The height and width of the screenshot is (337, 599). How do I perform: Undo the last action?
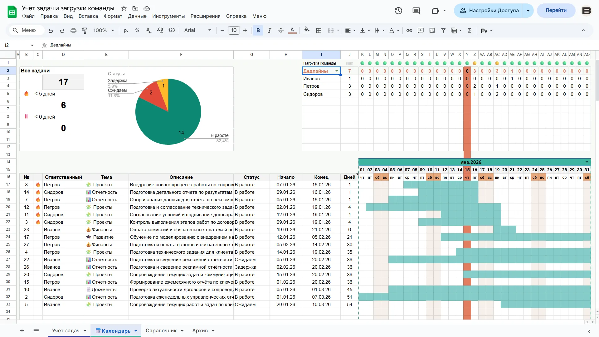click(x=51, y=31)
